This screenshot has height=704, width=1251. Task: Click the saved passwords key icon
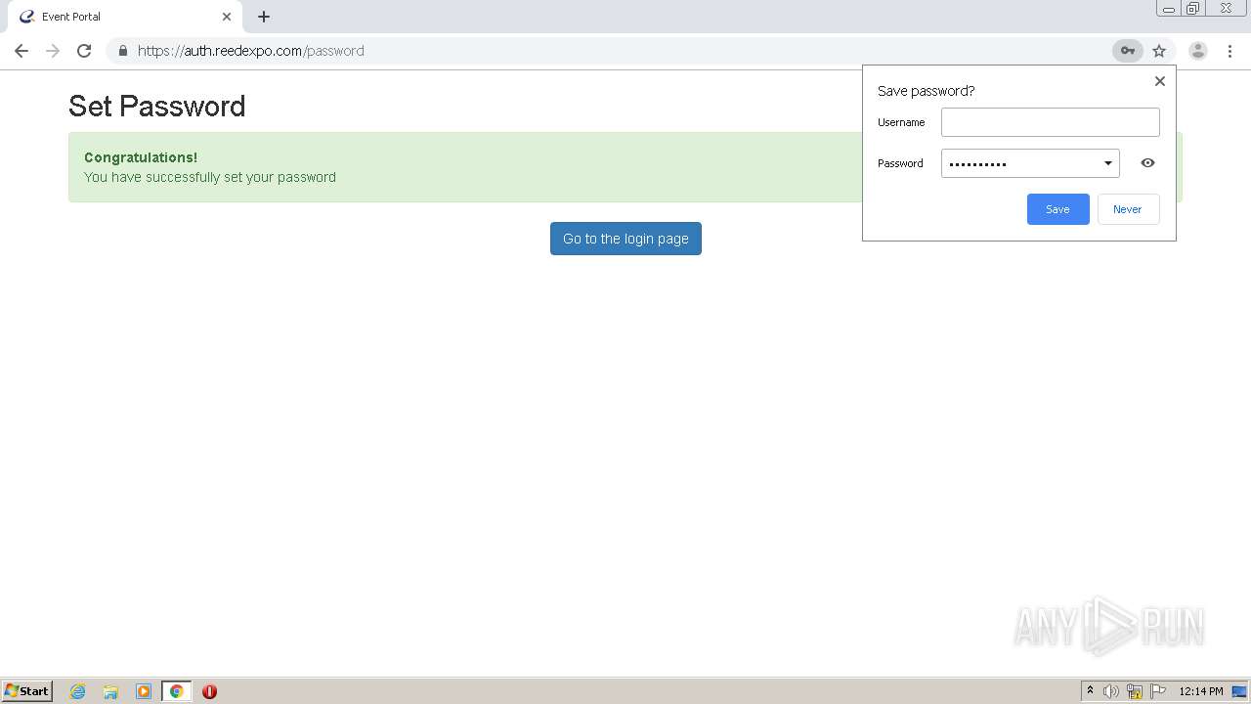[1127, 51]
